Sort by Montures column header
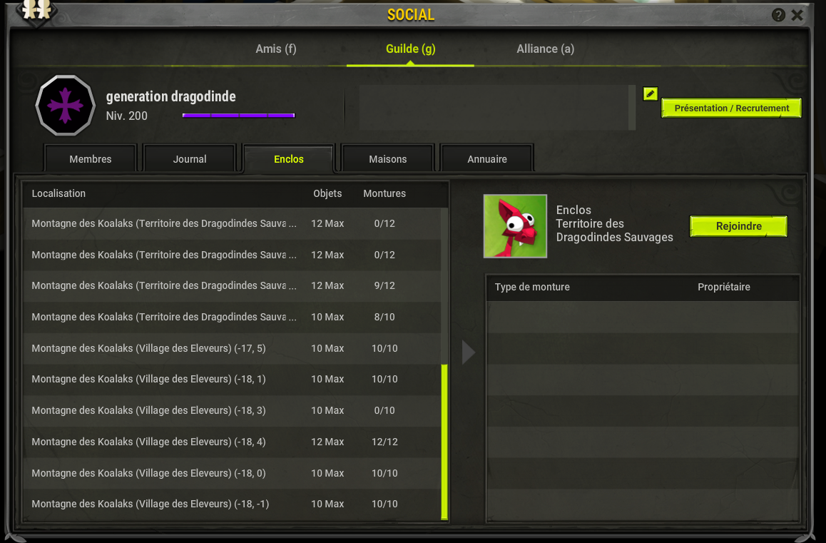Viewport: 826px width, 543px height. [384, 193]
